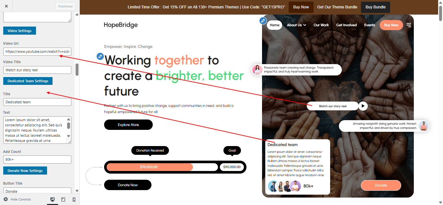The height and width of the screenshot is (205, 443).
Task: Click the pencil edit icon beside the navigation menu
Action: tap(263, 21)
